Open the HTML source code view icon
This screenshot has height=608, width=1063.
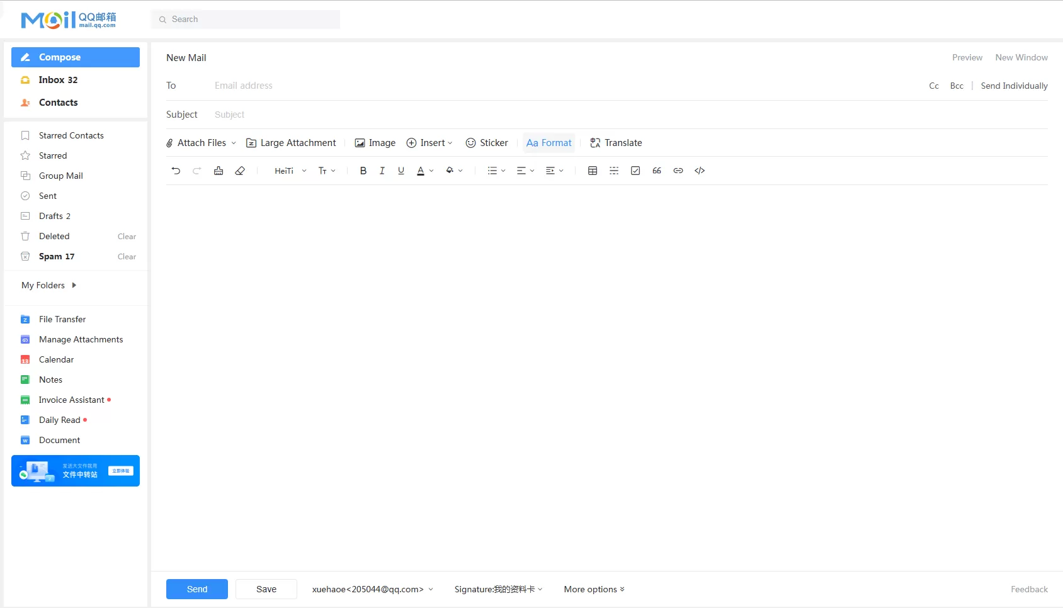pos(700,171)
